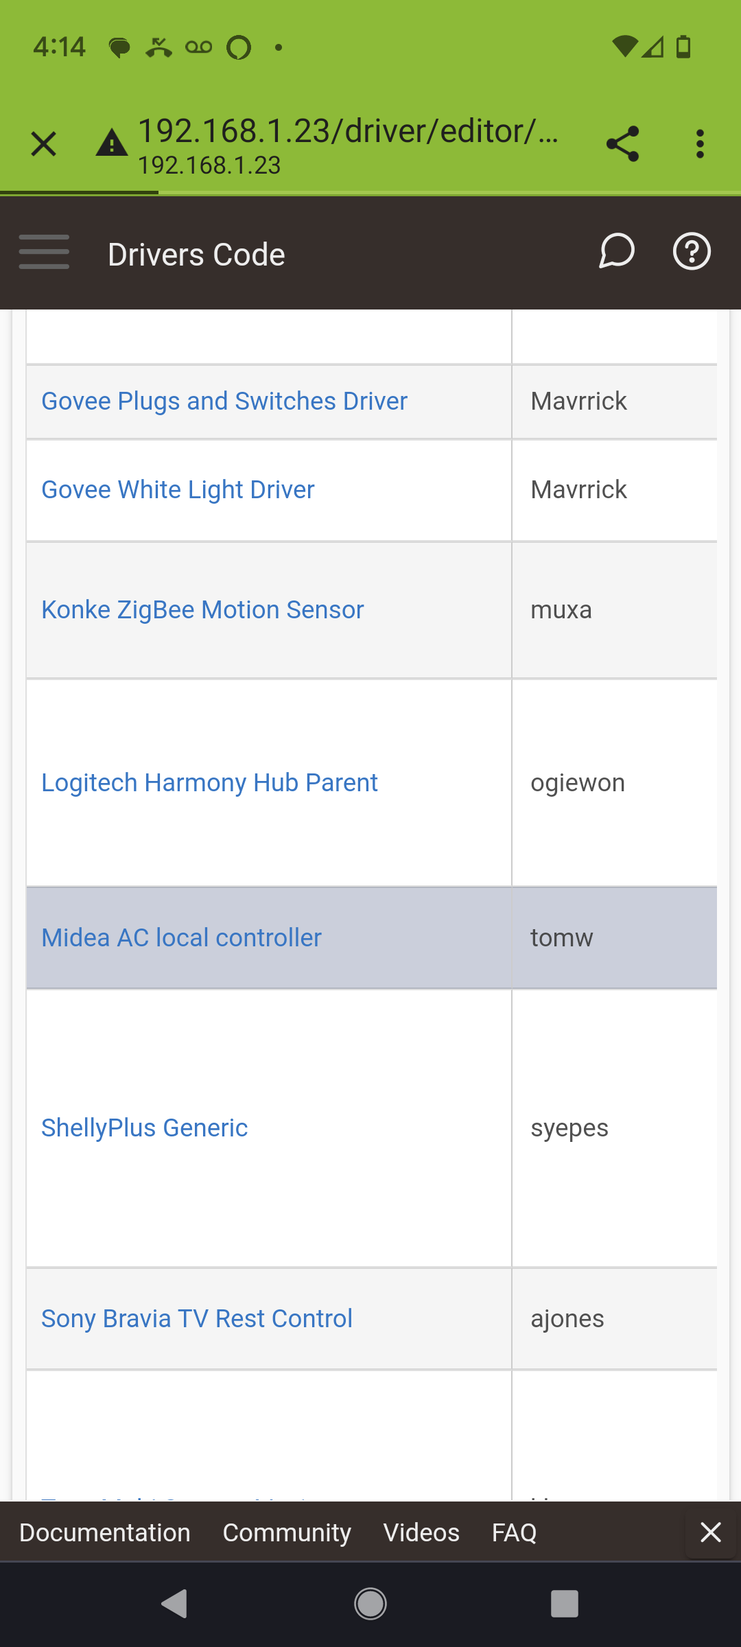
Task: Open Sony Bravia TV Rest Control
Action: tap(197, 1319)
